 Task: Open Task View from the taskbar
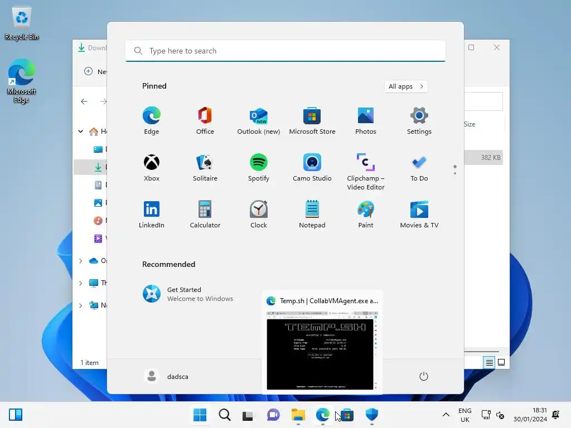coord(248,415)
